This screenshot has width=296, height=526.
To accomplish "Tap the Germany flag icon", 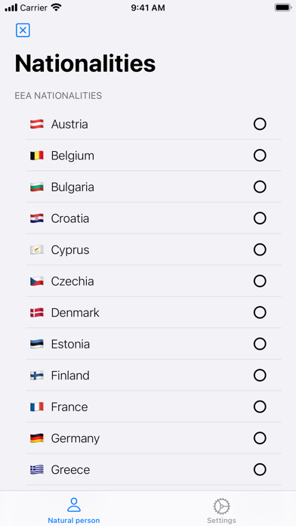I will (x=37, y=438).
